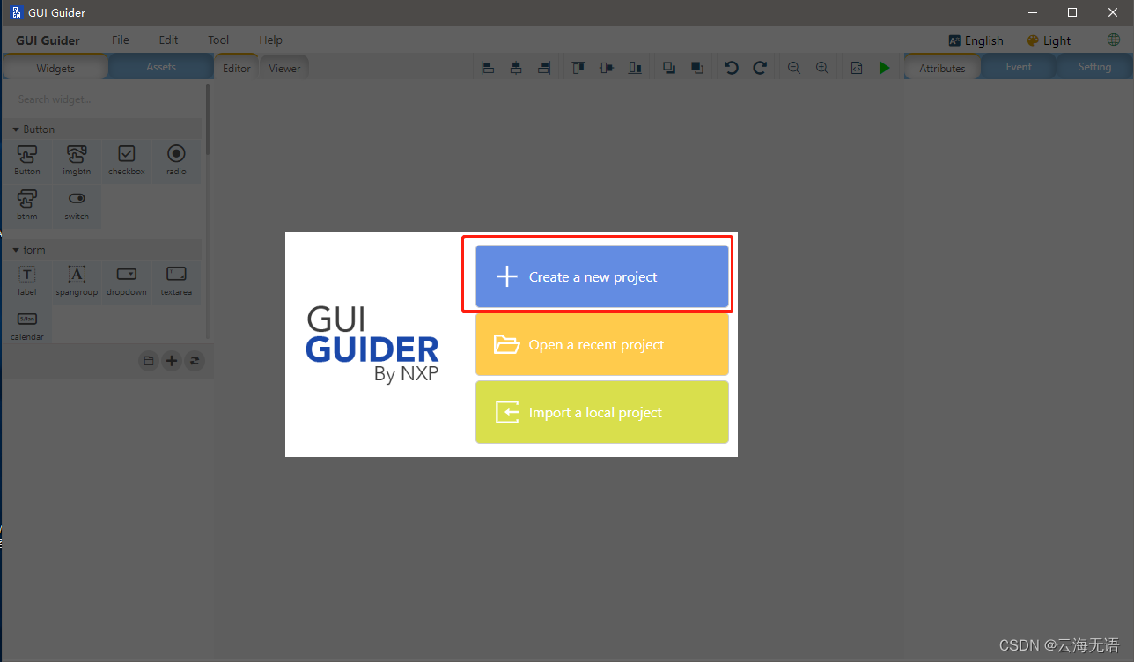Viewport: 1134px width, 662px height.
Task: Select the checkbox widget
Action: click(126, 160)
